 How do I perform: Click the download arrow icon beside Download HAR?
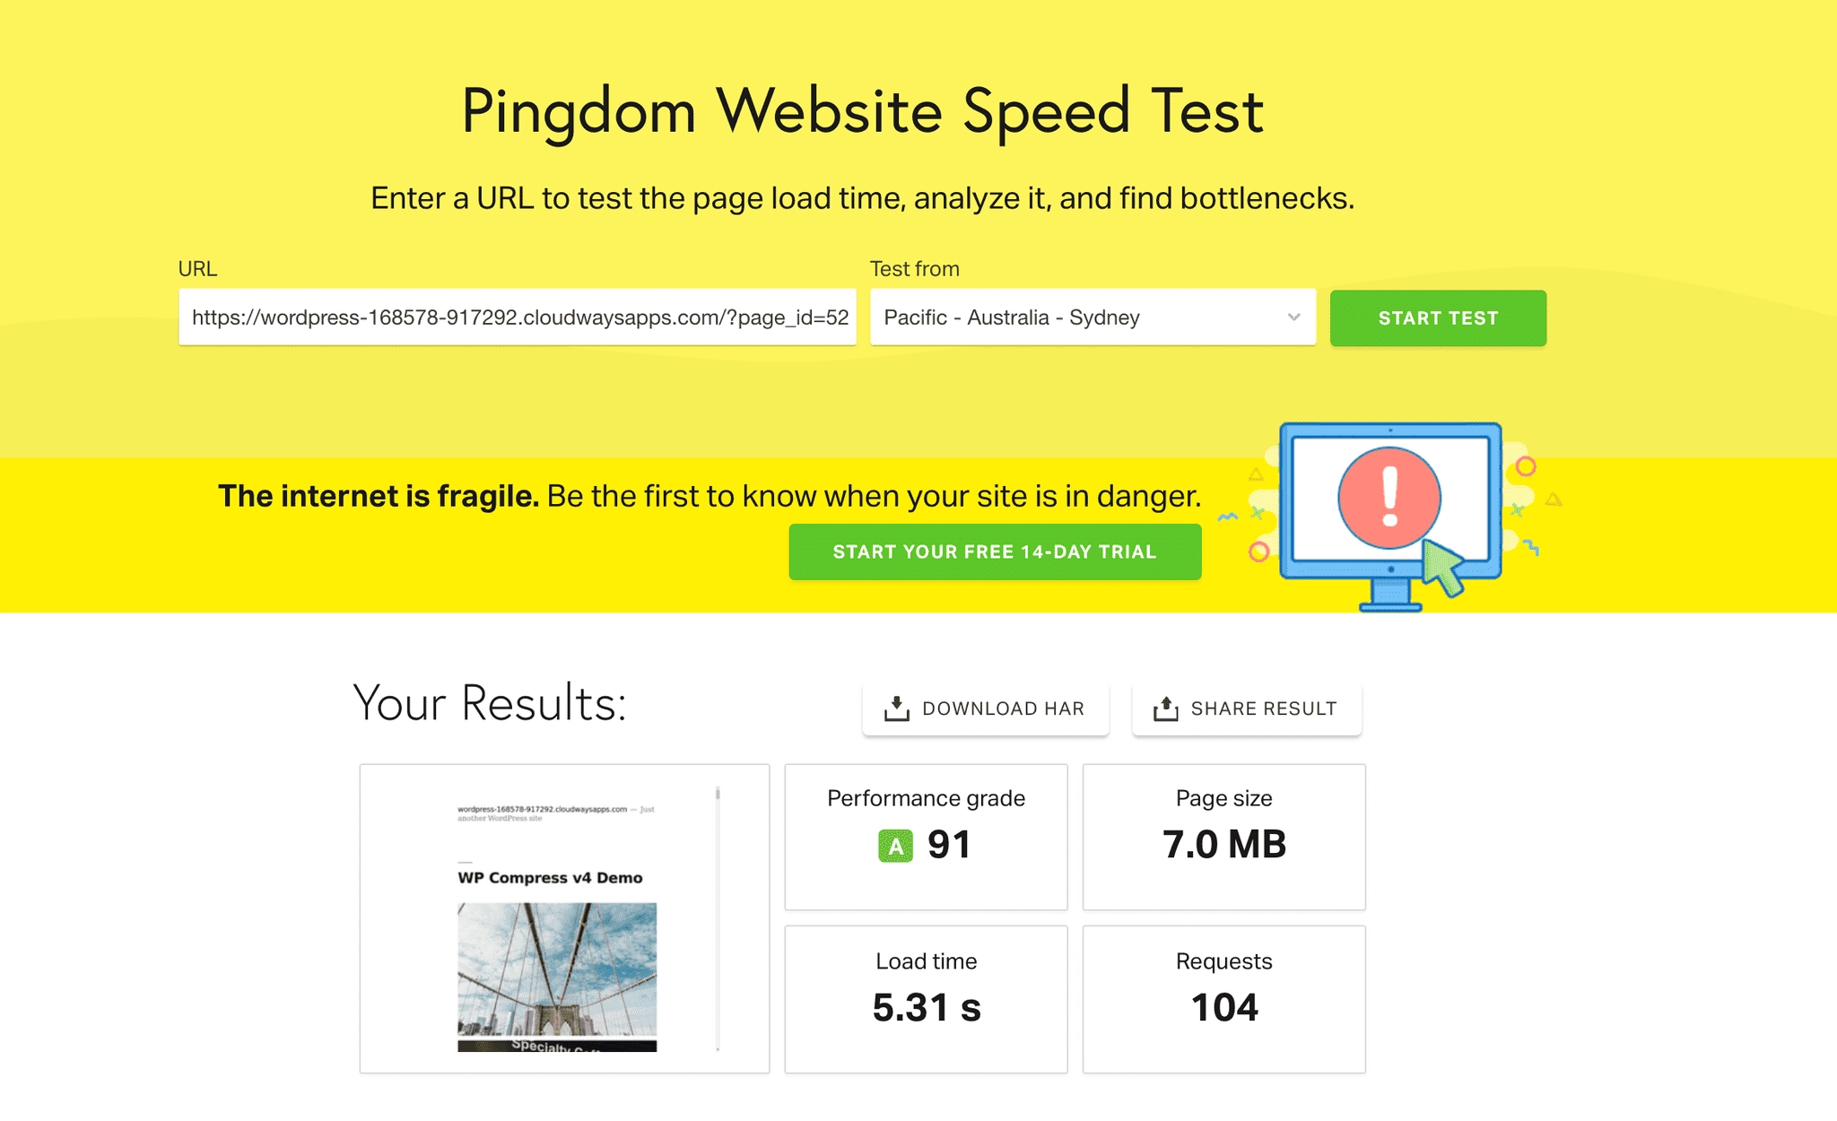(x=896, y=708)
